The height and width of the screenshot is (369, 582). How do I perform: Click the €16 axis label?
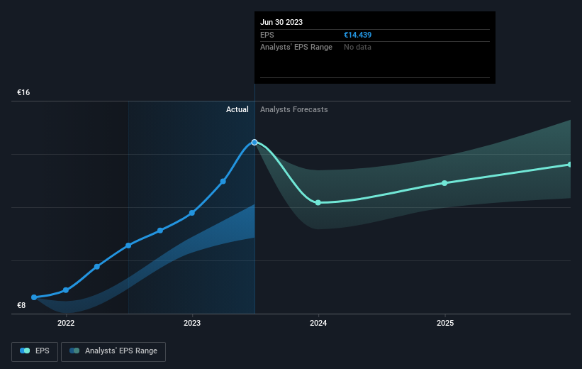[23, 92]
